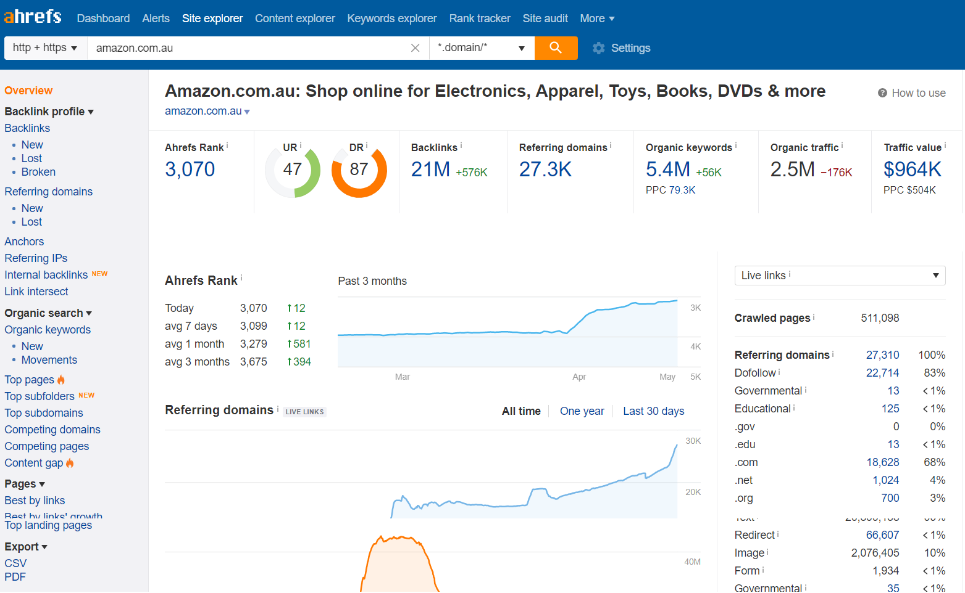Screen dimensions: 965x593
Task: Export the report as CSV
Action: pos(15,563)
